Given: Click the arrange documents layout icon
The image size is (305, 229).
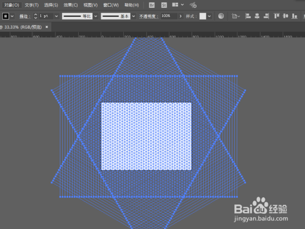Looking at the screenshot, I should pos(175,5).
